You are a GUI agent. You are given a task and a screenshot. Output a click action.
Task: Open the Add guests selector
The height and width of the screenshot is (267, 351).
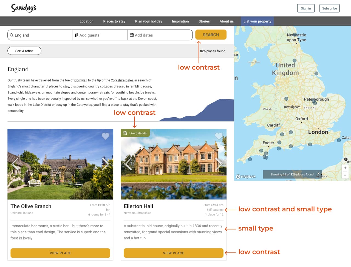point(100,35)
